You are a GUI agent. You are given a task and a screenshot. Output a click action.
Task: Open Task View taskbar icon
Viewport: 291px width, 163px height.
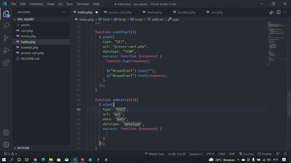click(27, 160)
